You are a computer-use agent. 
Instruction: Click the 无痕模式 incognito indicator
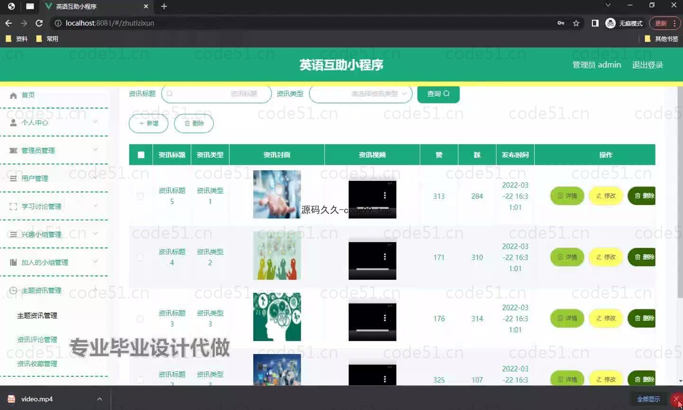(x=624, y=23)
